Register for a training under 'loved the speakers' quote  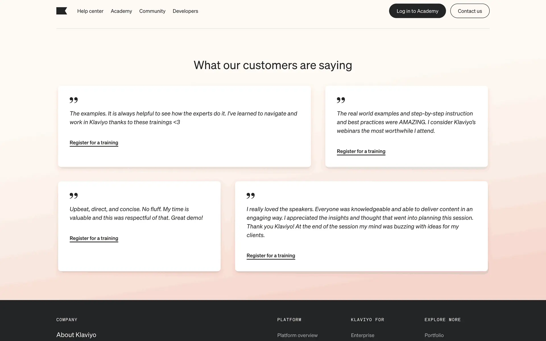[271, 255]
